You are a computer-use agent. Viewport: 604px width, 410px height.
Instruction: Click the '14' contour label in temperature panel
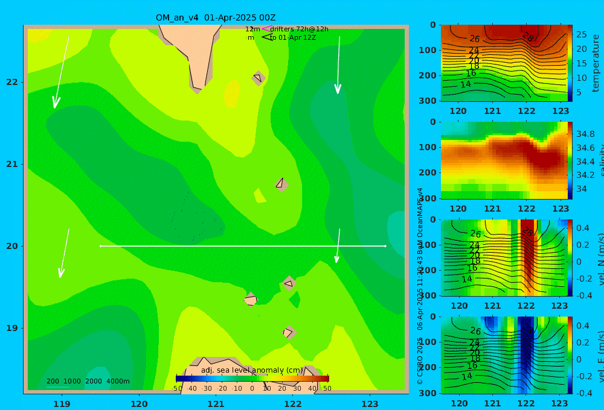tap(466, 84)
